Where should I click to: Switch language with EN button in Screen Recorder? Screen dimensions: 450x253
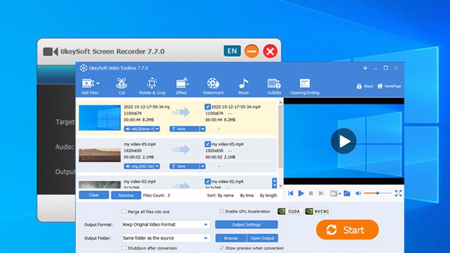pos(232,51)
